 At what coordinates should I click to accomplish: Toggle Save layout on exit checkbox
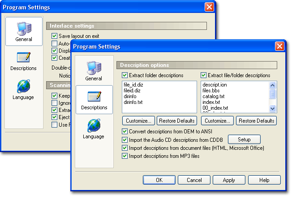point(55,36)
